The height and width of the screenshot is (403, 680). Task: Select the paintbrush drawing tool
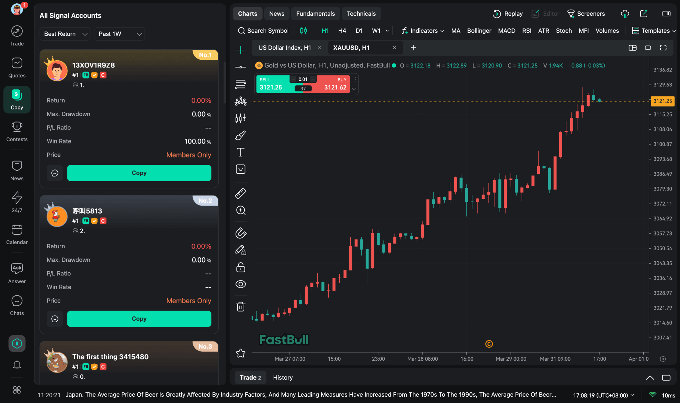[241, 135]
